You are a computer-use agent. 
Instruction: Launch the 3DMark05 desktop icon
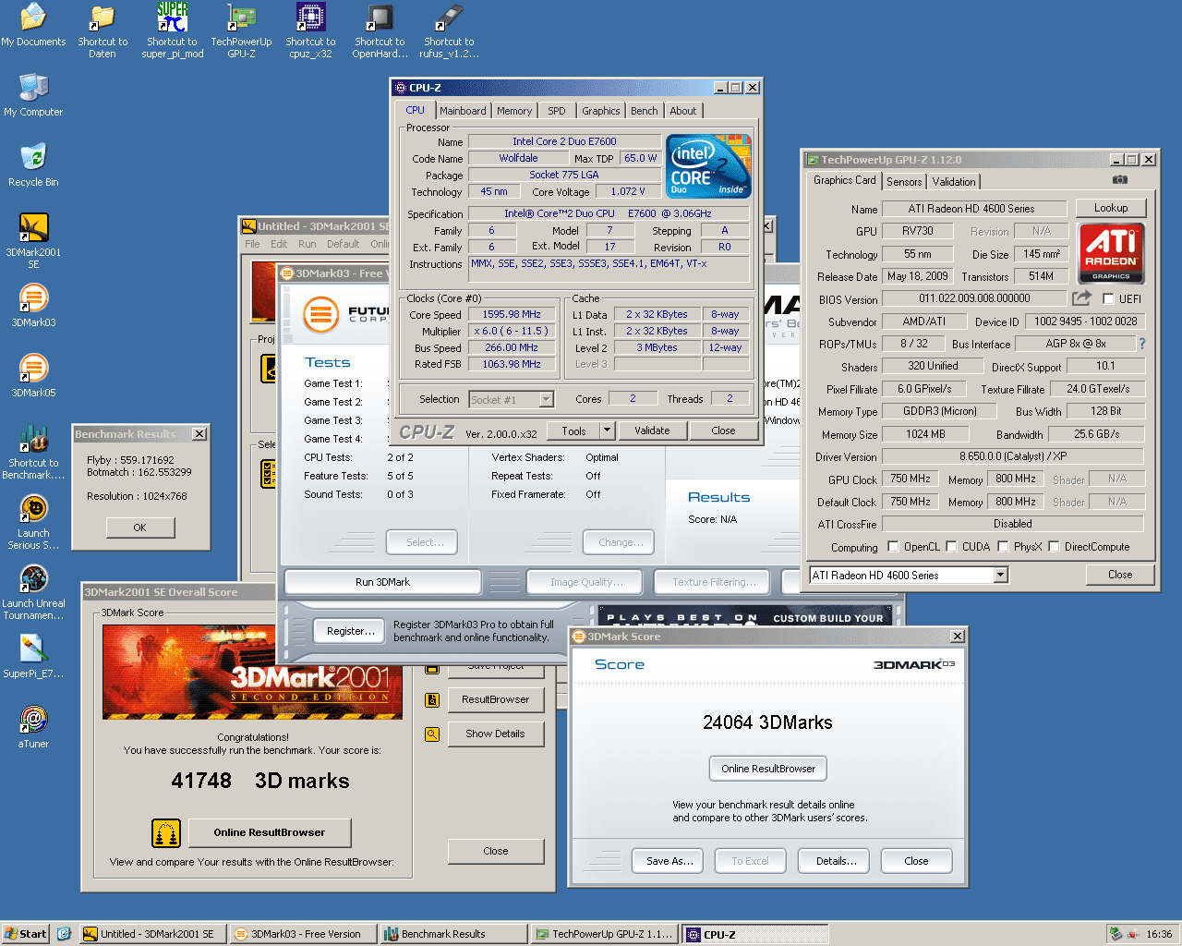[33, 376]
